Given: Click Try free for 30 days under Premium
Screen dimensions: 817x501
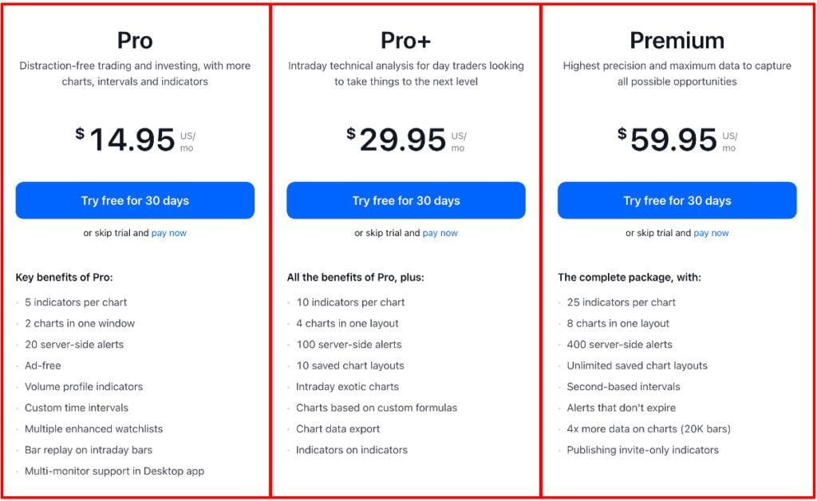Looking at the screenshot, I should [x=677, y=200].
